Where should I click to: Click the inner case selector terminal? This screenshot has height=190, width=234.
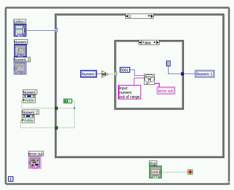pyautogui.click(x=116, y=74)
